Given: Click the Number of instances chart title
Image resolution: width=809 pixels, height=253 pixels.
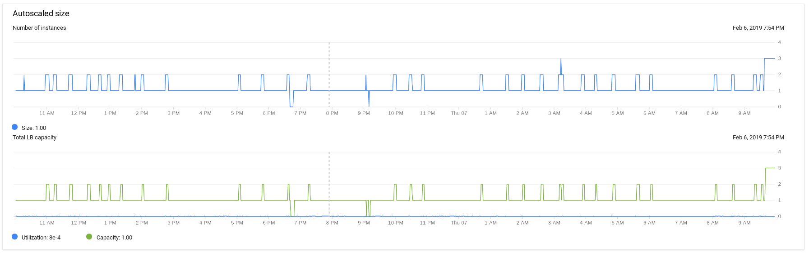Looking at the screenshot, I should (x=39, y=28).
